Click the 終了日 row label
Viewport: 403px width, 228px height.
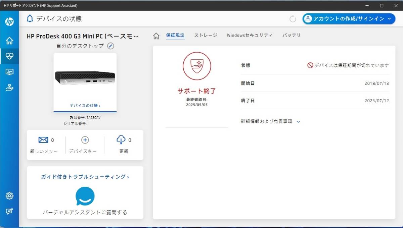[248, 101]
